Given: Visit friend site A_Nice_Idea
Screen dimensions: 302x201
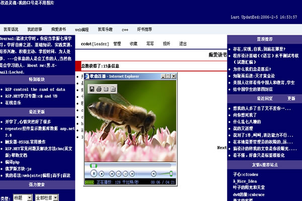Looking at the screenshot, I should point(245,181).
